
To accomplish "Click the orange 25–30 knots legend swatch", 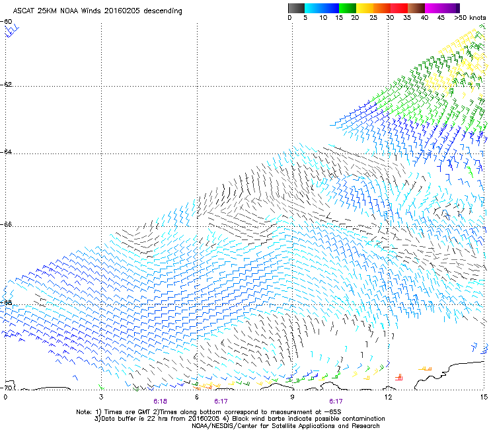I will tap(382, 8).
